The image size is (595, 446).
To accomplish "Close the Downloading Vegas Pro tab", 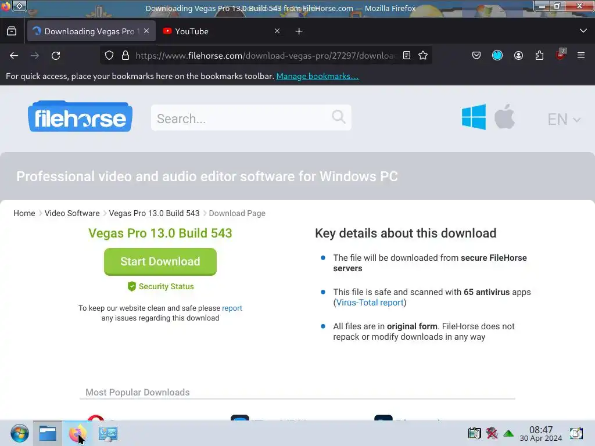I will pyautogui.click(x=146, y=31).
